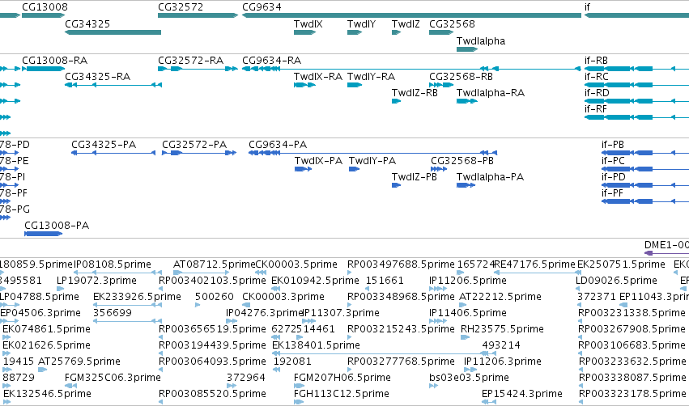Click EST EK010942.5prime

click(x=276, y=289)
